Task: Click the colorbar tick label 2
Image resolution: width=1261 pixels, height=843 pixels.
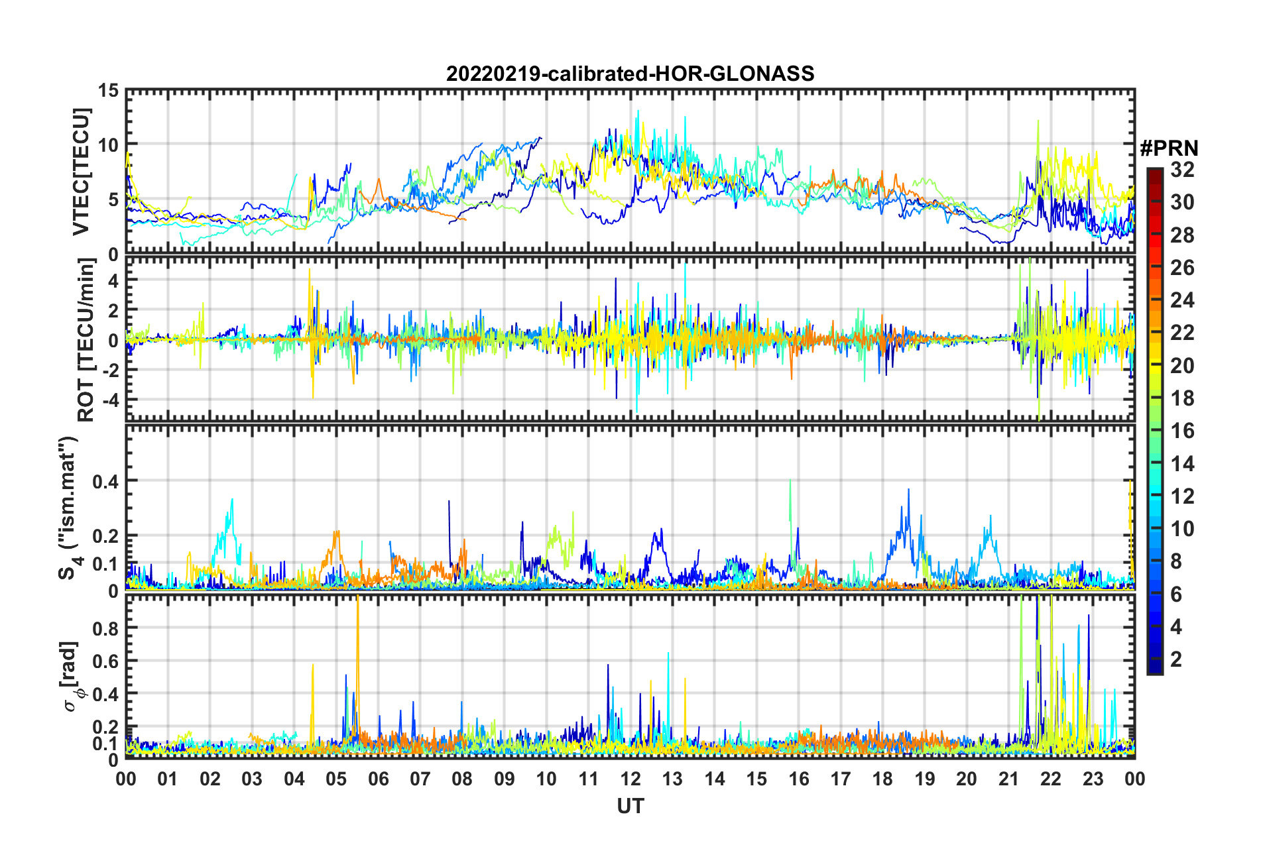Action: click(x=1176, y=659)
